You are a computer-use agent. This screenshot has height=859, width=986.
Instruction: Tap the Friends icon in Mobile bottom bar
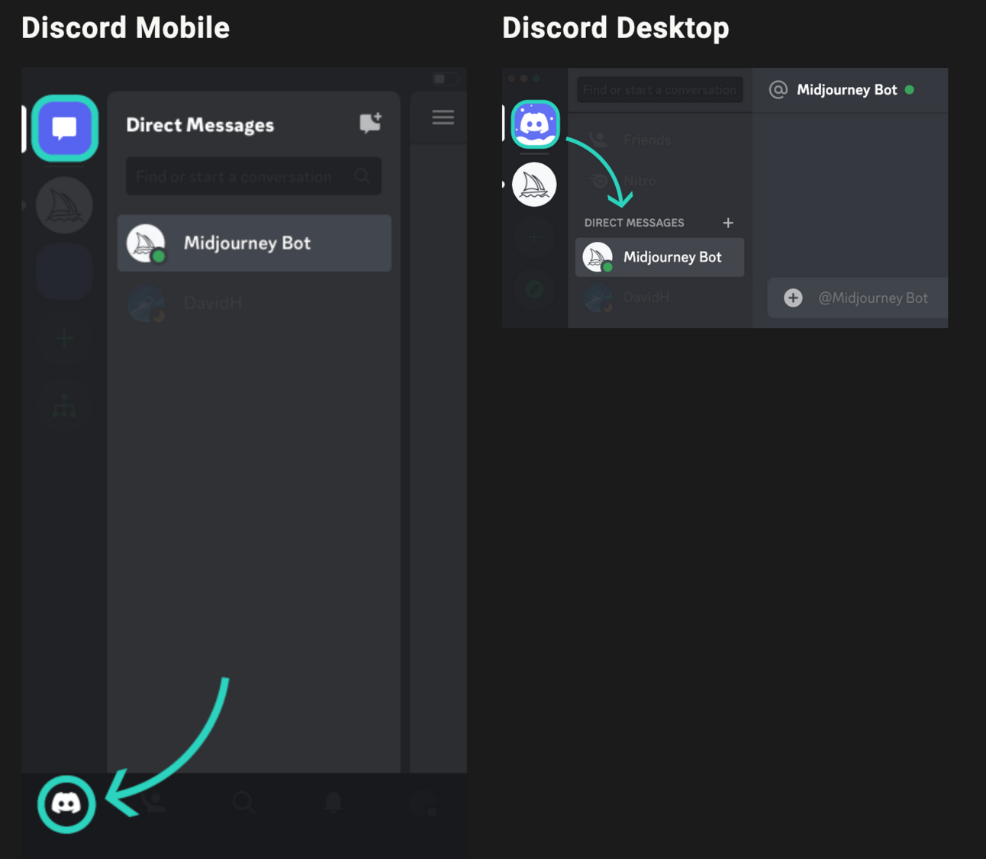point(154,803)
